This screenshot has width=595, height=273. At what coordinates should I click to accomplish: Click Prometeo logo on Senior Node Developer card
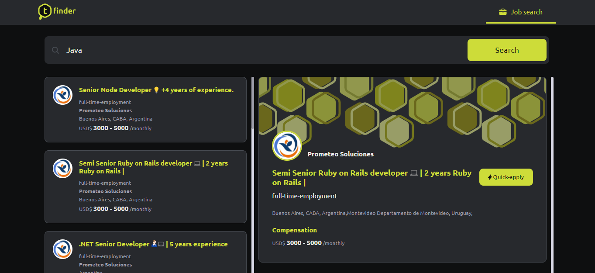[x=62, y=95]
